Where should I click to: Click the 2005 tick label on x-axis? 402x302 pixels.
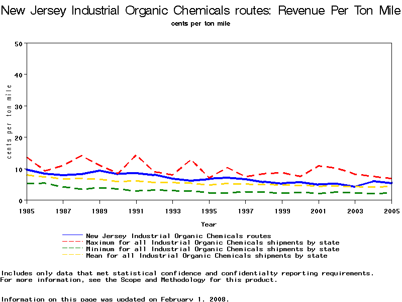(391, 210)
